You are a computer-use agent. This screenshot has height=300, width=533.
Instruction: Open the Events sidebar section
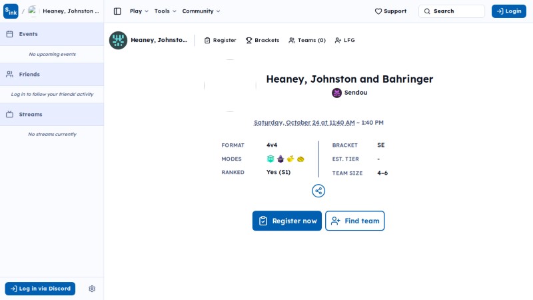click(52, 34)
